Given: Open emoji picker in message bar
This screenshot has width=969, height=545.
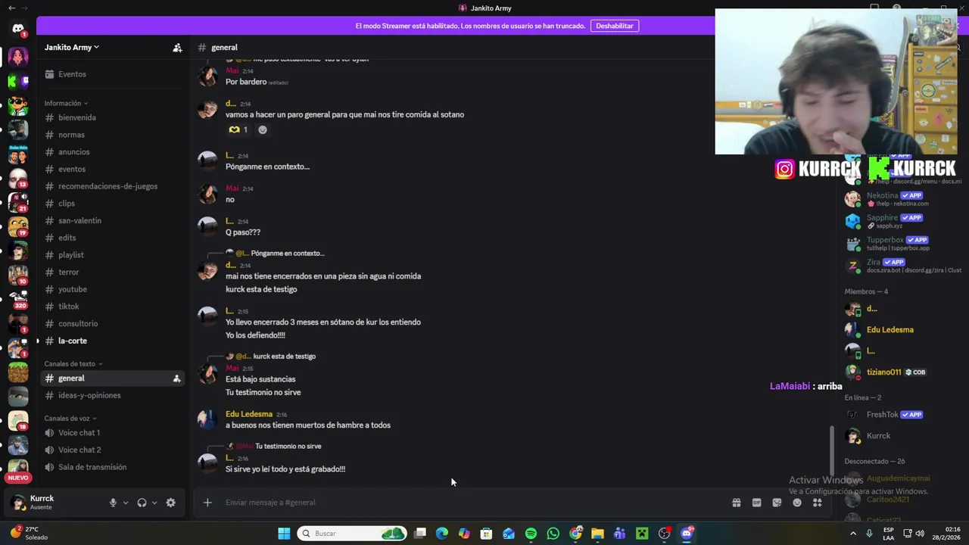Looking at the screenshot, I should (797, 503).
